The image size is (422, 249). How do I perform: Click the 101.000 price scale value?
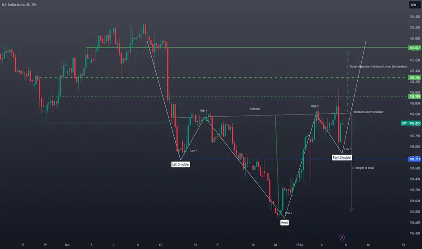pos(414,201)
